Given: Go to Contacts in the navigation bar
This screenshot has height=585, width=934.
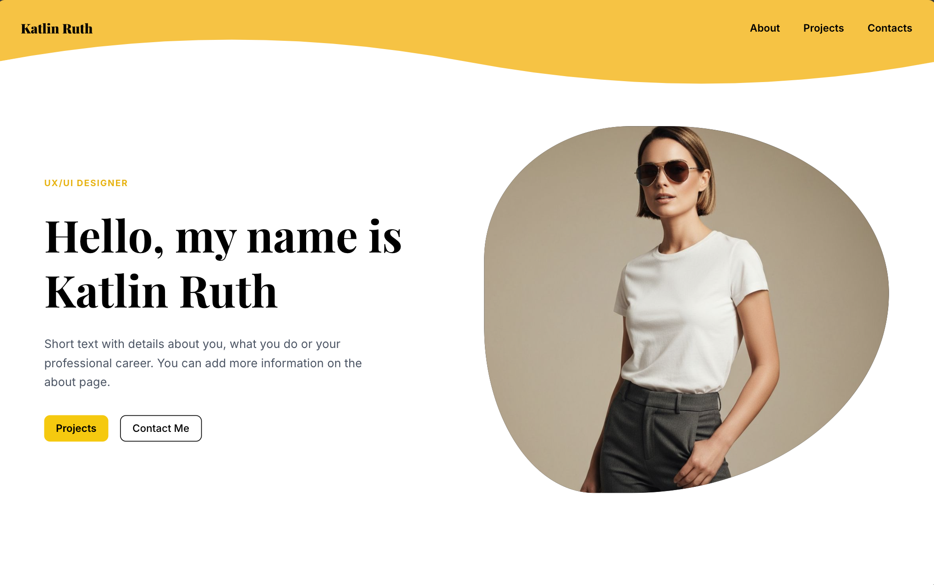Looking at the screenshot, I should tap(890, 28).
